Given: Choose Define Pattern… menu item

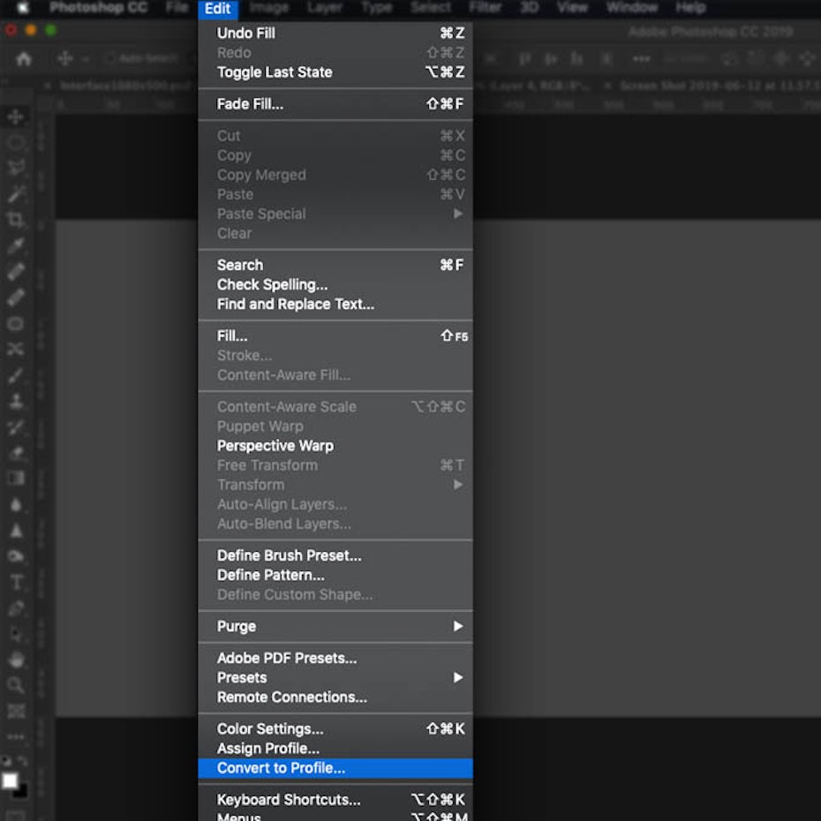Looking at the screenshot, I should coord(335,575).
